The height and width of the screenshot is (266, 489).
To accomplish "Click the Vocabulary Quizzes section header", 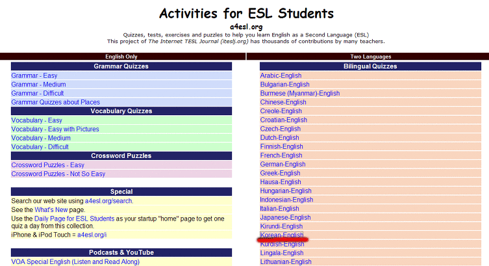I will point(121,111).
